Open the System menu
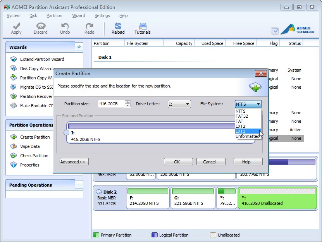 [13, 15]
